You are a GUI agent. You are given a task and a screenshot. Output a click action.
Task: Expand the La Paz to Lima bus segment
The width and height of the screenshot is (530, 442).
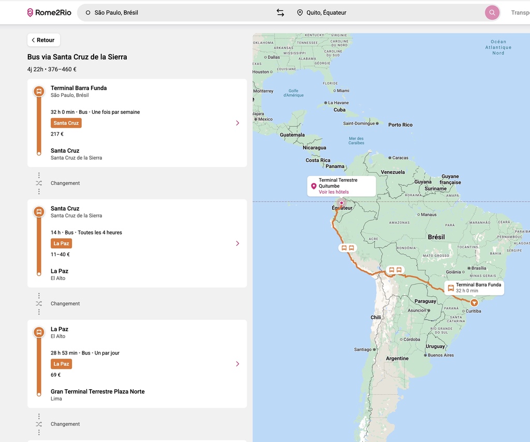238,364
